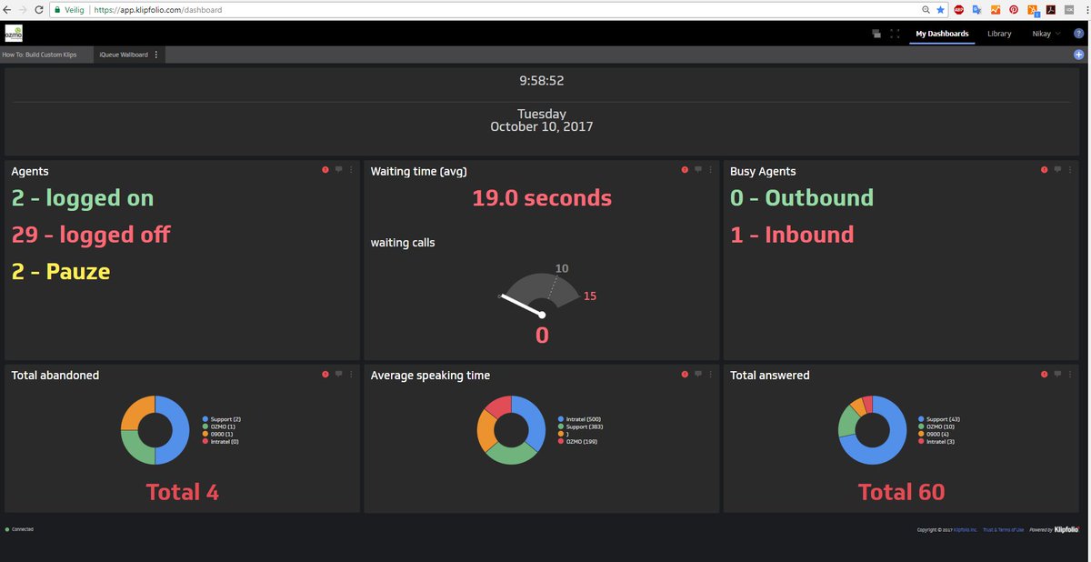Open the HubSpot extension icon
The height and width of the screenshot is (562, 1091).
pyautogui.click(x=1032, y=10)
